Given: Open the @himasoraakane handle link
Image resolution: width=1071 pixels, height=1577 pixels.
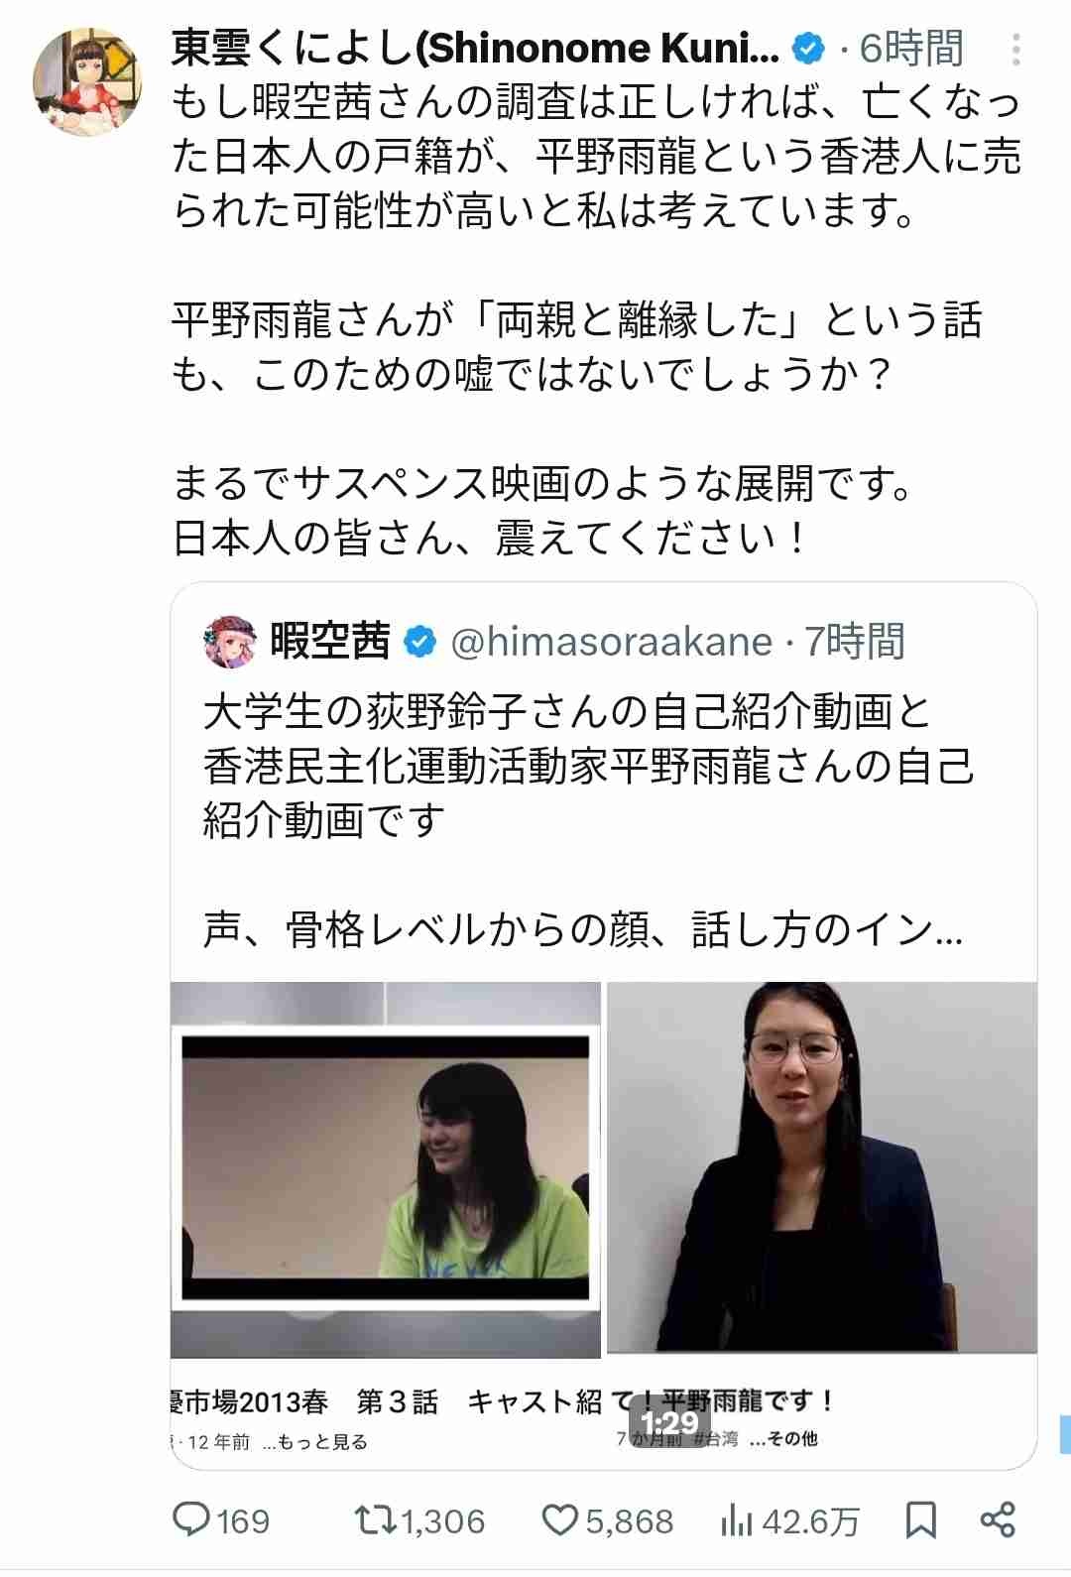Looking at the screenshot, I should pyautogui.click(x=611, y=642).
